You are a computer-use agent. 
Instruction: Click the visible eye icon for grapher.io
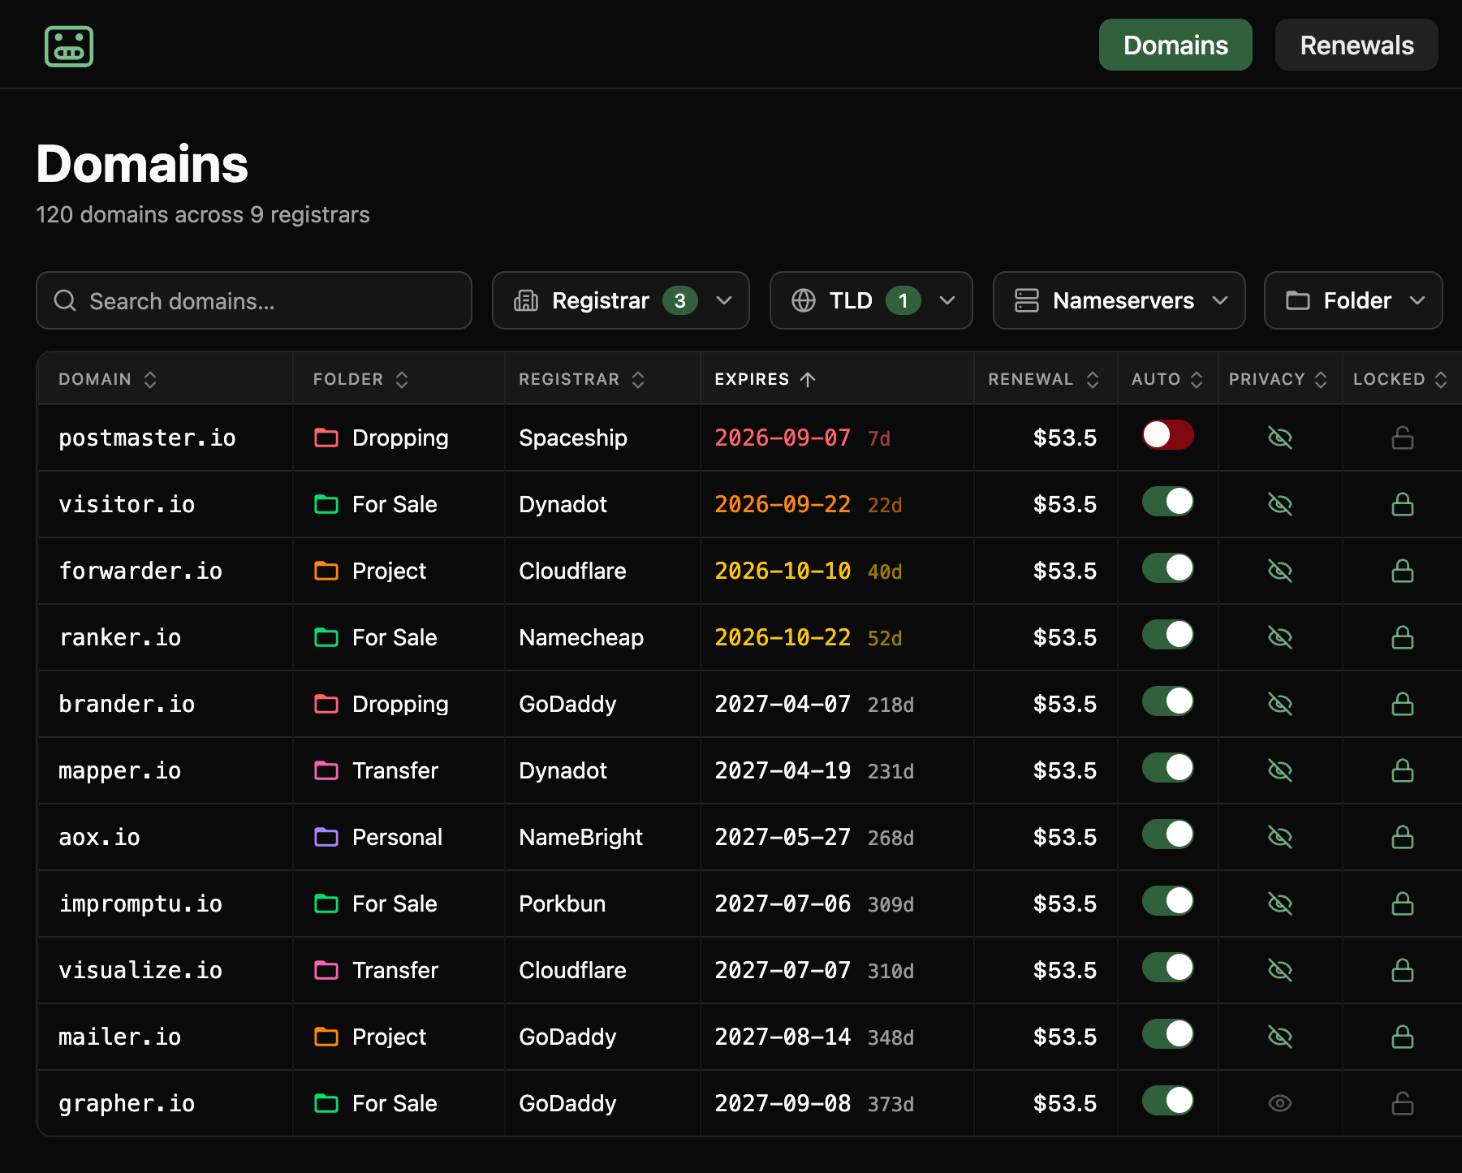[x=1280, y=1104]
